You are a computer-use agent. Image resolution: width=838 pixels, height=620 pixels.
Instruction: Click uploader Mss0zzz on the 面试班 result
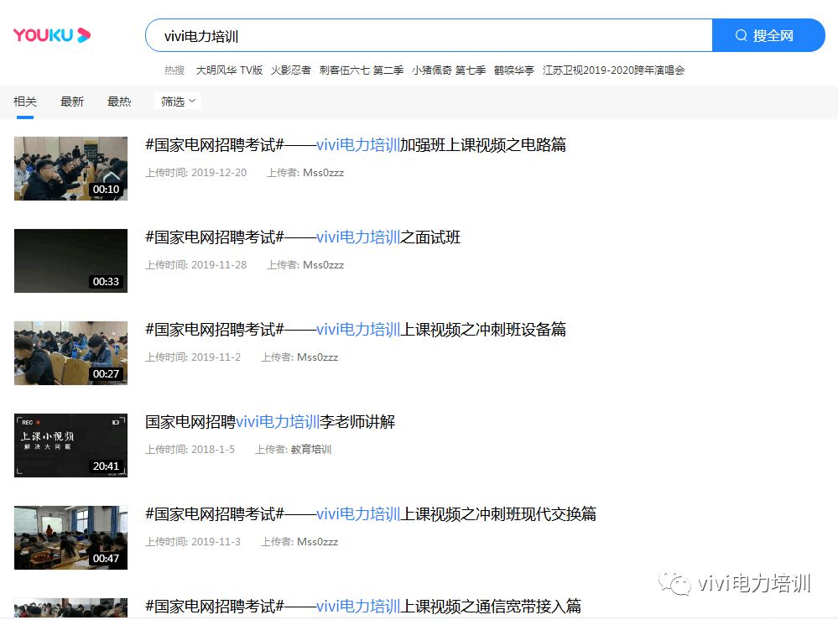(x=323, y=265)
